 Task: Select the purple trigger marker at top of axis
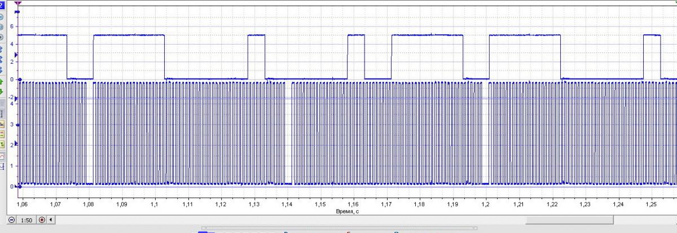[x=18, y=4]
